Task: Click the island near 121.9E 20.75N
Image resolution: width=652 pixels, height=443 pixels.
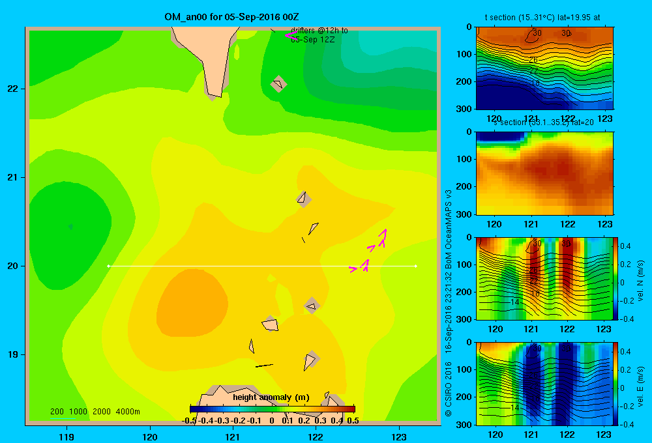Action: [303, 199]
